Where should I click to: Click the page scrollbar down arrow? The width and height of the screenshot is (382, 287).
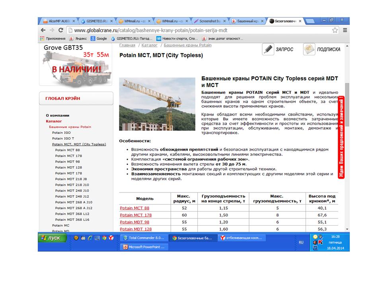[x=347, y=230]
